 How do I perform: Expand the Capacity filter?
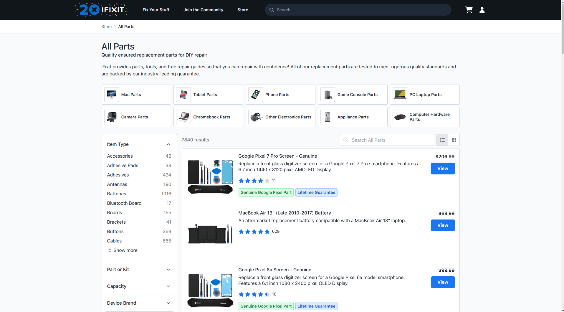(139, 286)
